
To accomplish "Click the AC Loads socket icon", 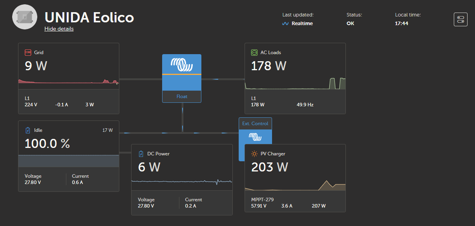I will click(254, 52).
